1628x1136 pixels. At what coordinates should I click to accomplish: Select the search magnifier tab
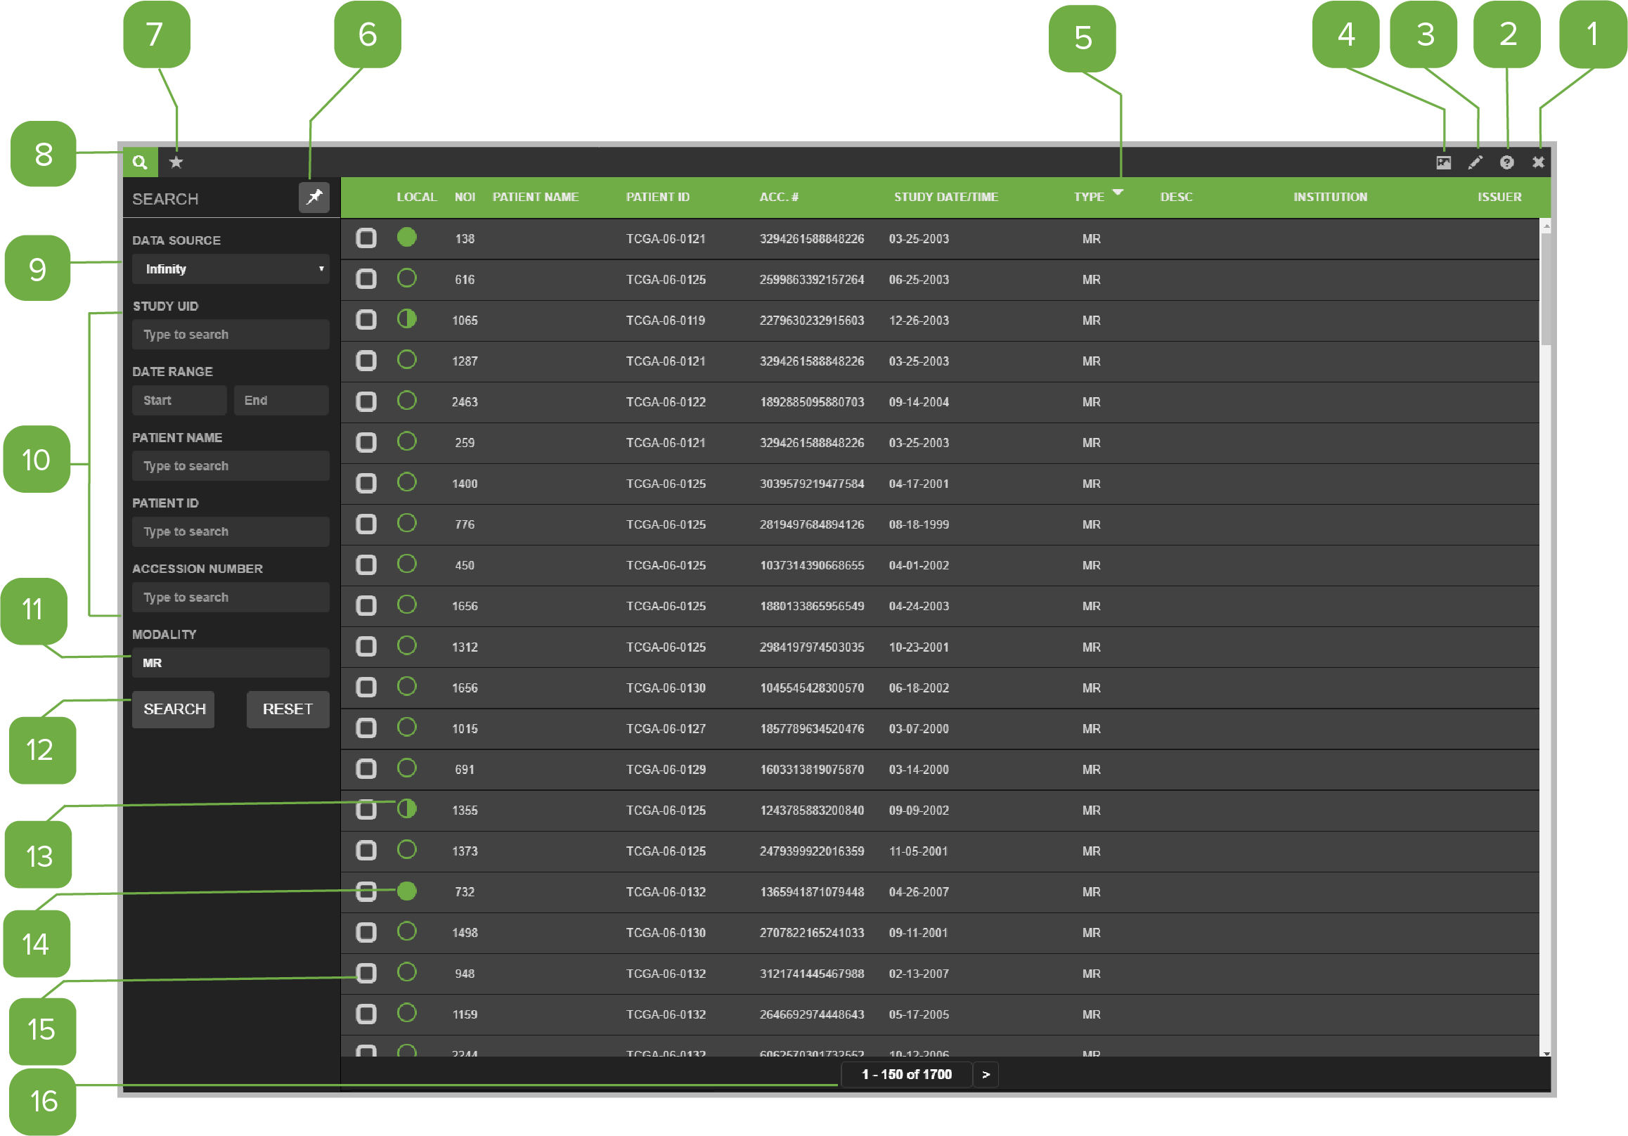point(140,162)
